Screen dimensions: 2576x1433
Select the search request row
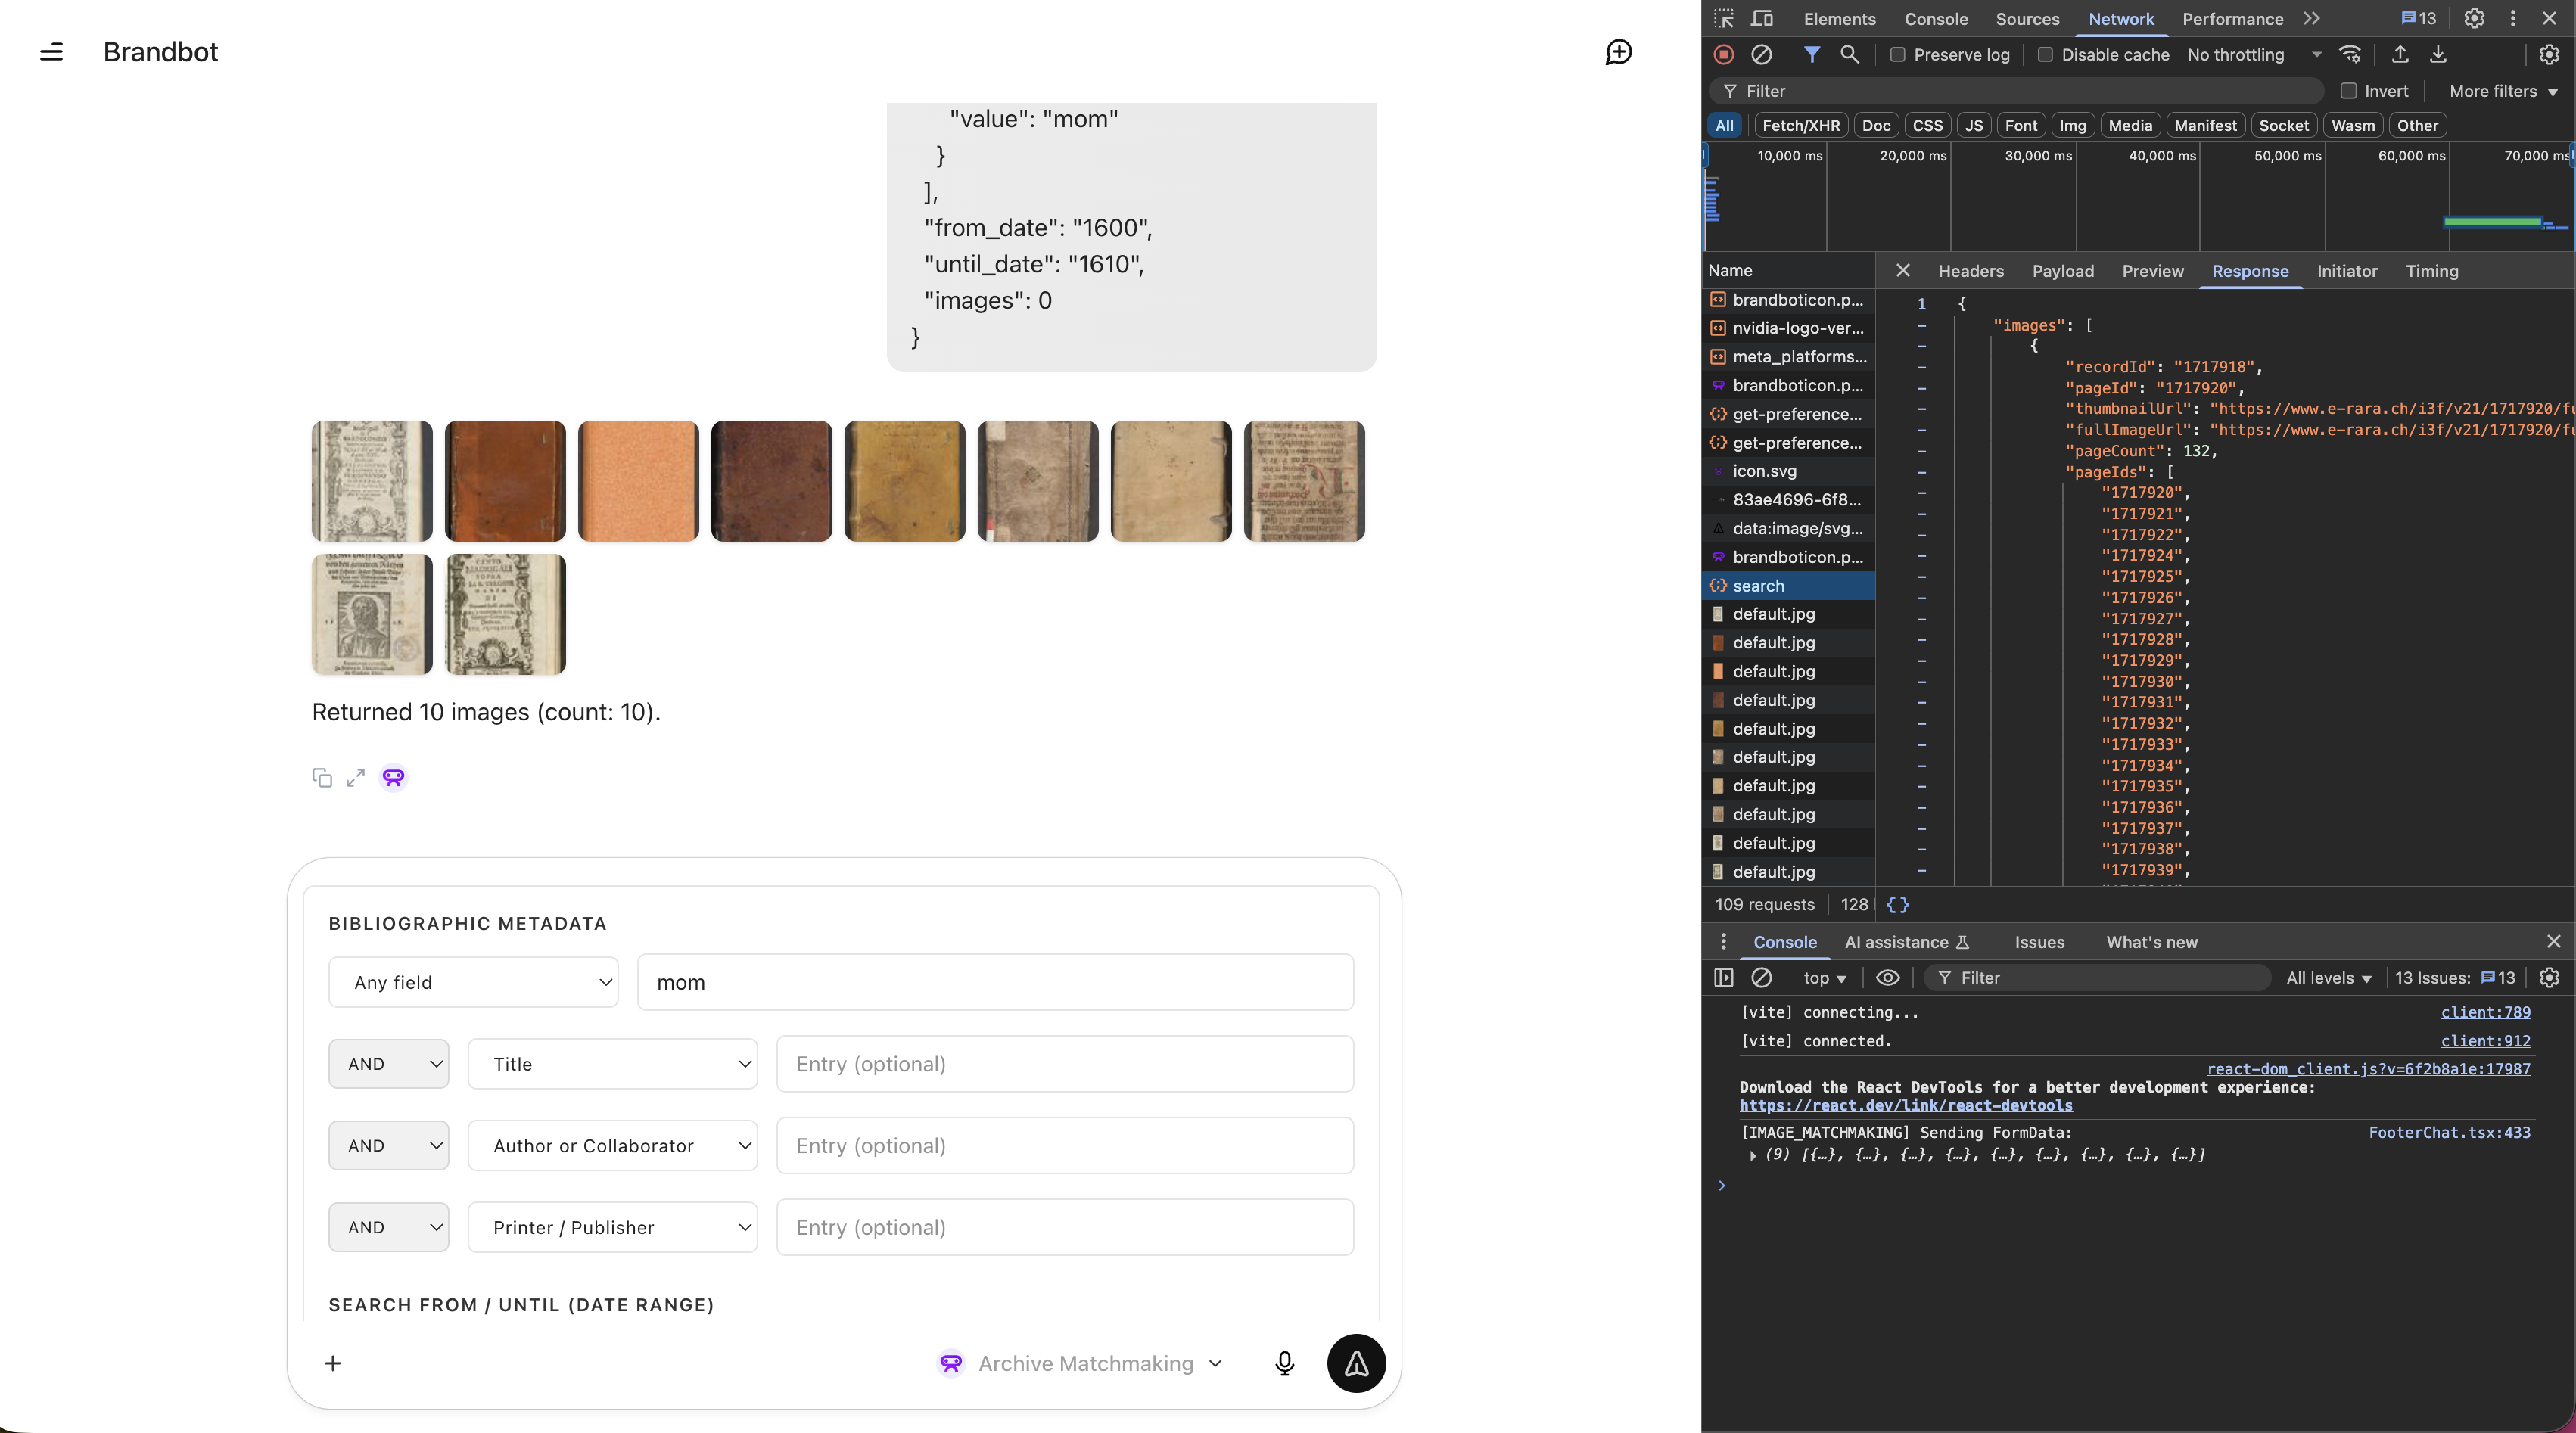(1758, 586)
